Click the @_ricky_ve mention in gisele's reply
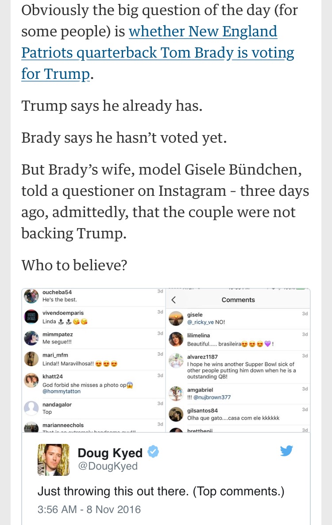Screen dimensions: 332x525 point(201,322)
